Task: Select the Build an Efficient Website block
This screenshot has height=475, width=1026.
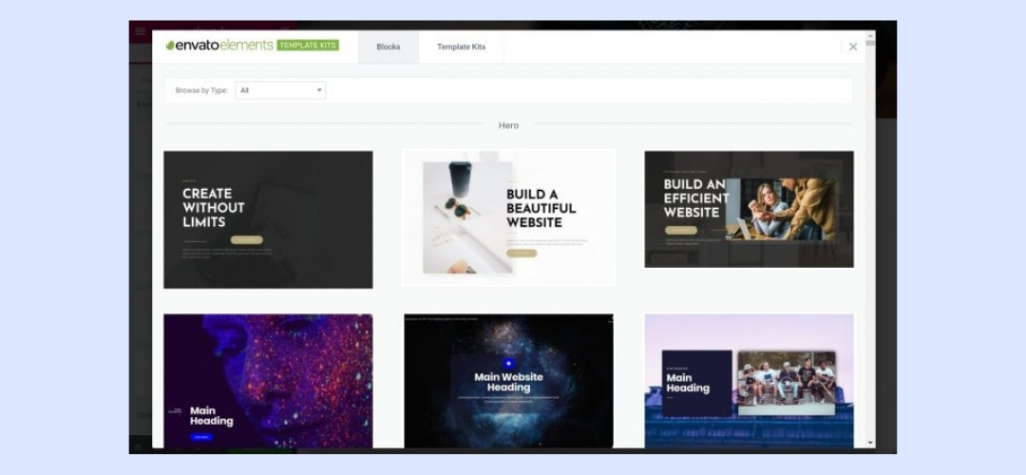Action: [x=750, y=209]
